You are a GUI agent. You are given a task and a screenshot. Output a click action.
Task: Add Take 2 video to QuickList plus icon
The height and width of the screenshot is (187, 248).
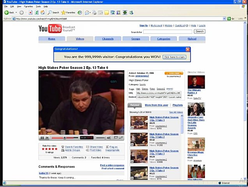[132, 145]
